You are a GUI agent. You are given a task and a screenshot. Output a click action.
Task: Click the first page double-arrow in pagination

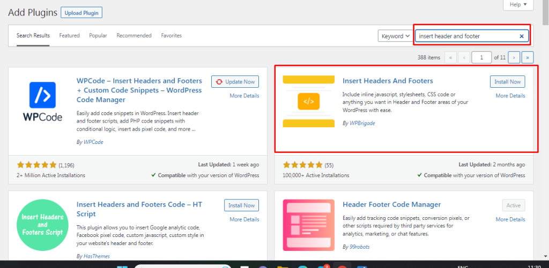coord(450,57)
